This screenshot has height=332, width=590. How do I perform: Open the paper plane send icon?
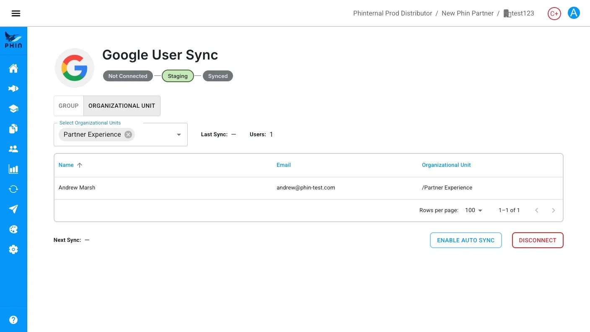(13, 209)
